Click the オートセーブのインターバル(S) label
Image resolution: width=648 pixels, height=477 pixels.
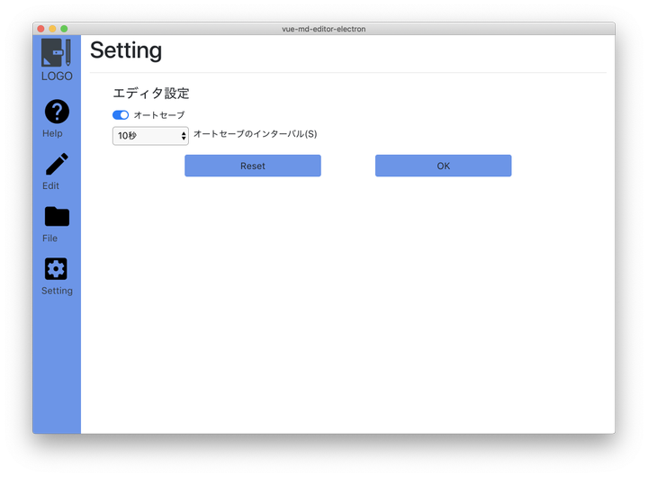click(256, 134)
